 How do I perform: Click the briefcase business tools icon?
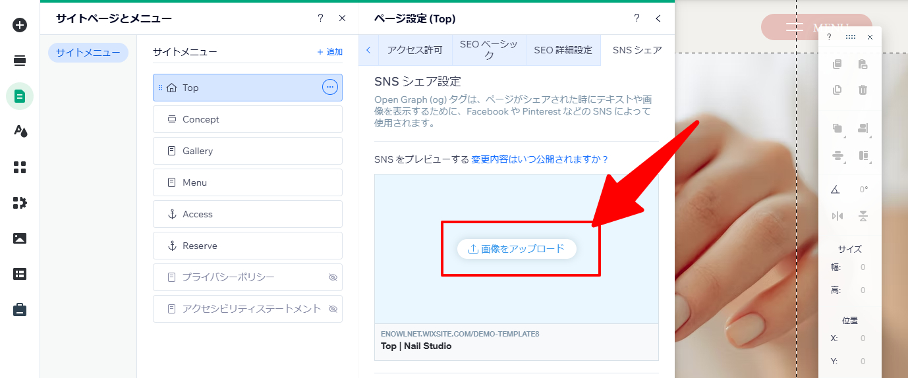20,310
